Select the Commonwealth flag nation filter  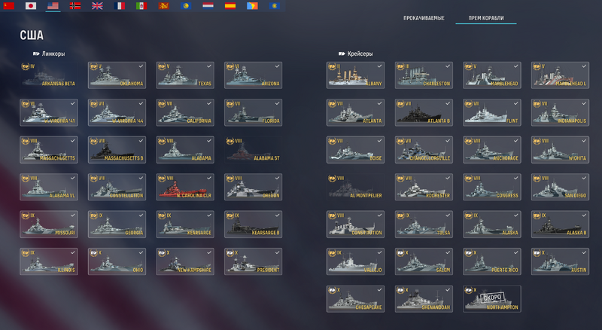pos(275,6)
